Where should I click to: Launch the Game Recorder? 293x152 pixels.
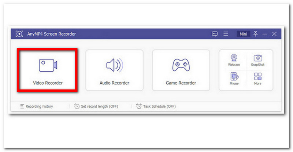coord(181,70)
